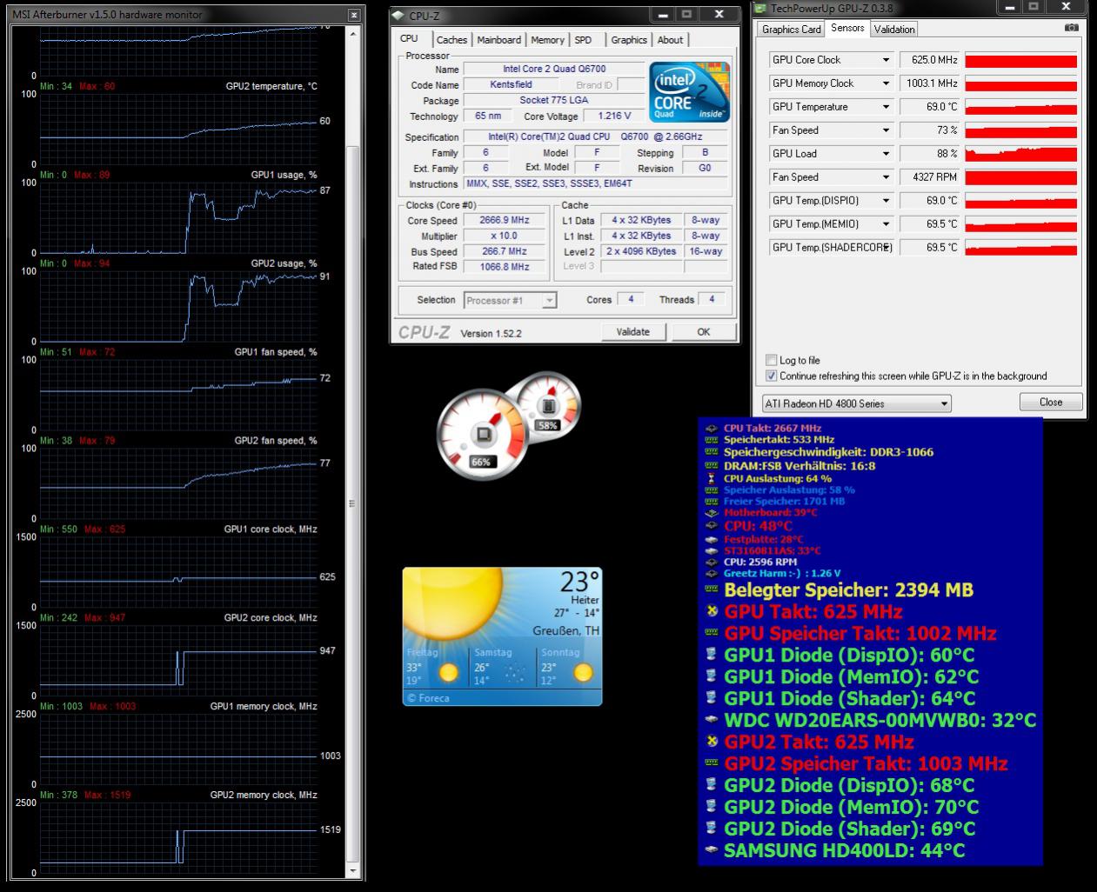Click Samstag forecast weather icon

(515, 672)
